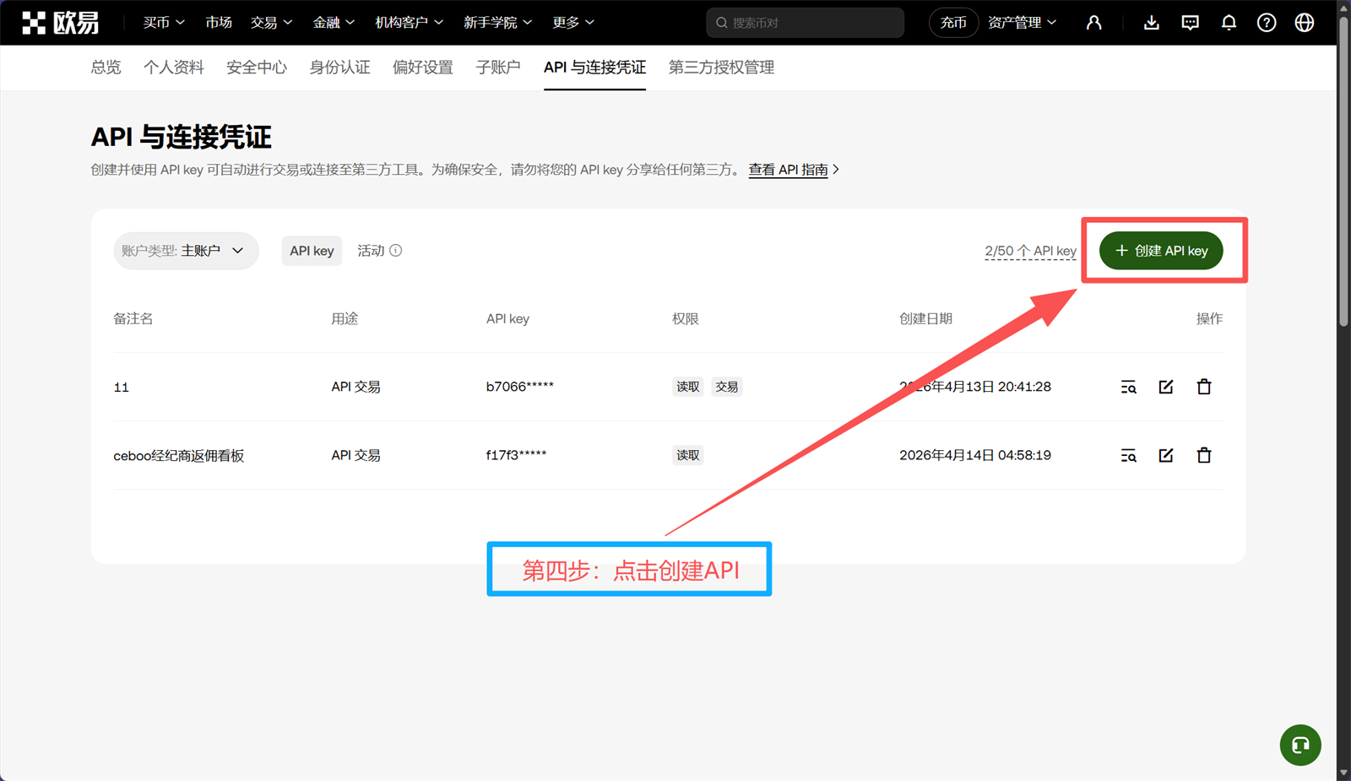
Task: Expand the 交易 menu
Action: pos(272,23)
